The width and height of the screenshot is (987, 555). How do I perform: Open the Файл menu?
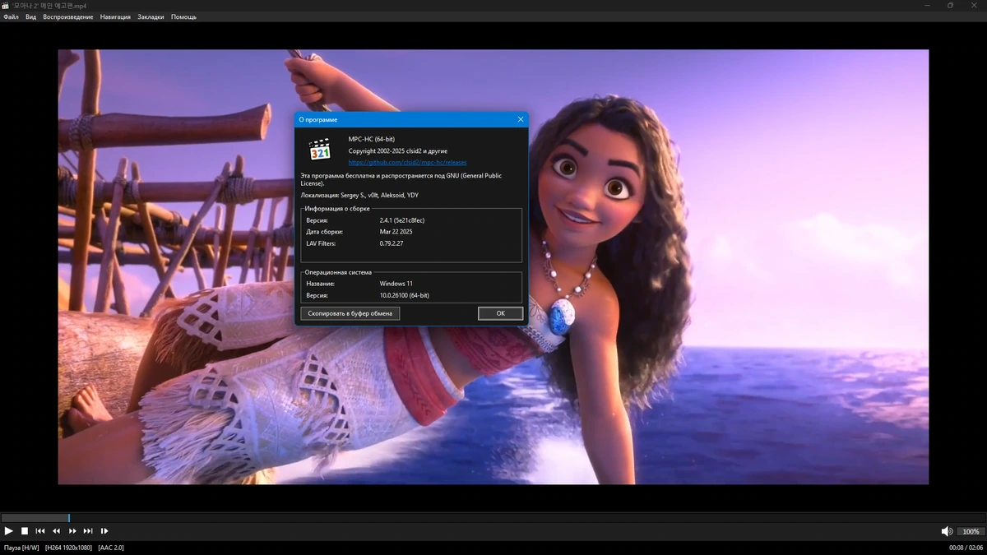pos(11,16)
